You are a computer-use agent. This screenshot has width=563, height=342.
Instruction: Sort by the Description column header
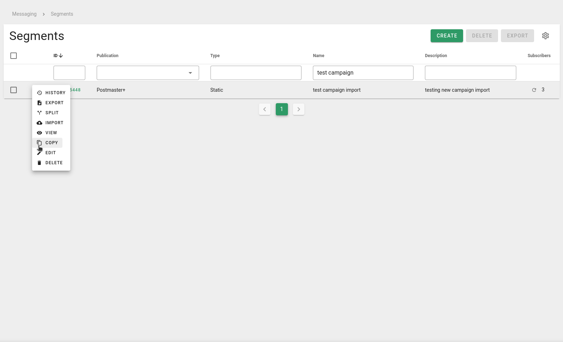tap(436, 56)
